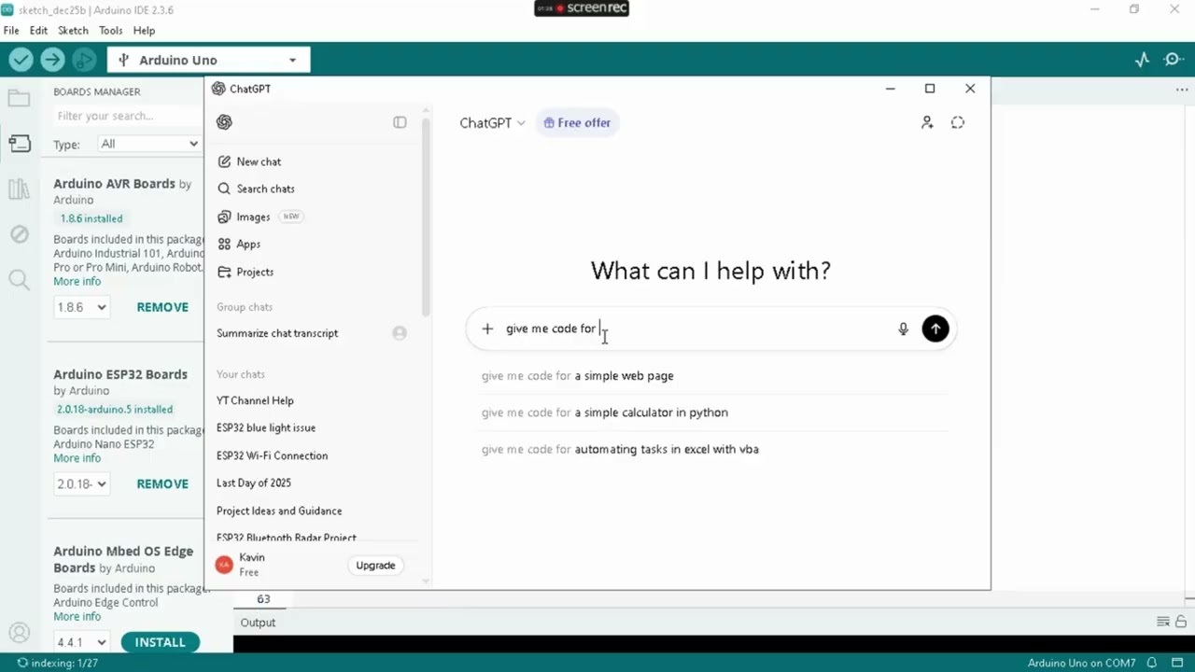Click the Arduino Upload arrow button

click(x=52, y=60)
